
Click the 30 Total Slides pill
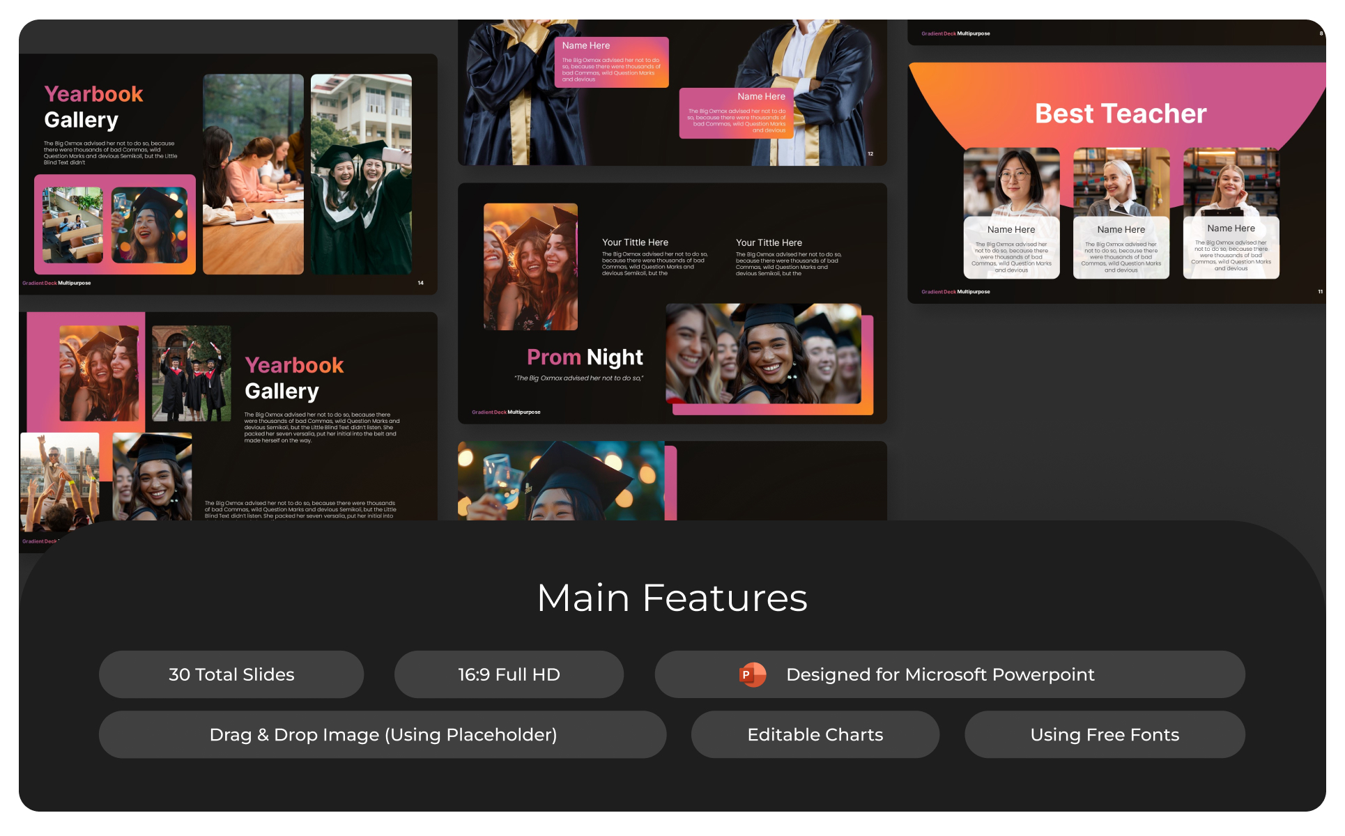[x=231, y=674]
